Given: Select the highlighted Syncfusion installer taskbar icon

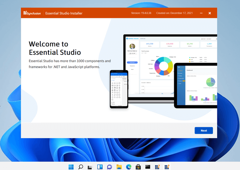Looking at the screenshot, I should click(167, 167).
